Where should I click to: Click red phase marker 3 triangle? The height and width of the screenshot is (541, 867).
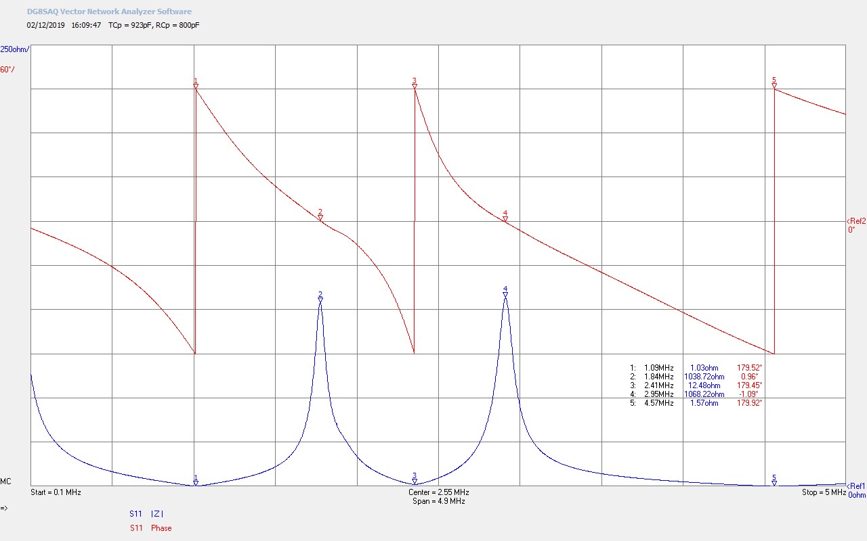click(x=415, y=85)
